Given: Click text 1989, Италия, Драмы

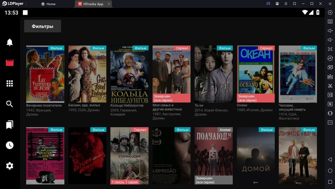Looking at the screenshot, I should (x=255, y=110).
